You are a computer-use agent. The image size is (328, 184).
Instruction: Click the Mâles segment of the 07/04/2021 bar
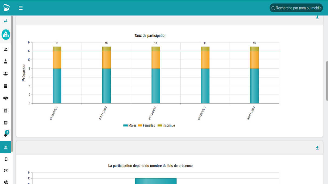[57, 86]
